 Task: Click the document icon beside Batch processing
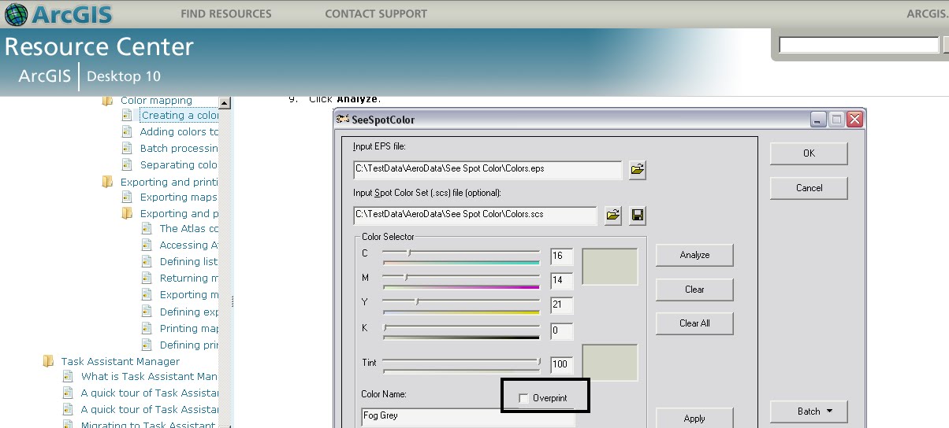point(127,148)
